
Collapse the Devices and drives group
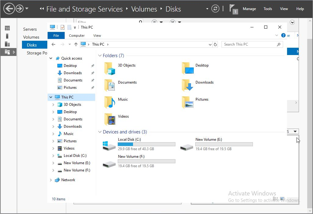[x=100, y=132]
